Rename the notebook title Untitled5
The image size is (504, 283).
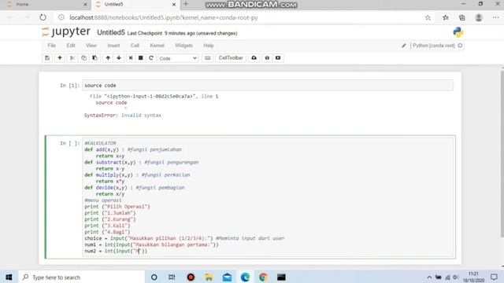(110, 33)
